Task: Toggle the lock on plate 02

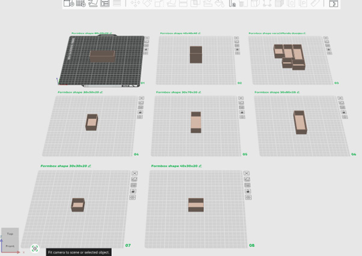Action: pyautogui.click(x=238, y=49)
